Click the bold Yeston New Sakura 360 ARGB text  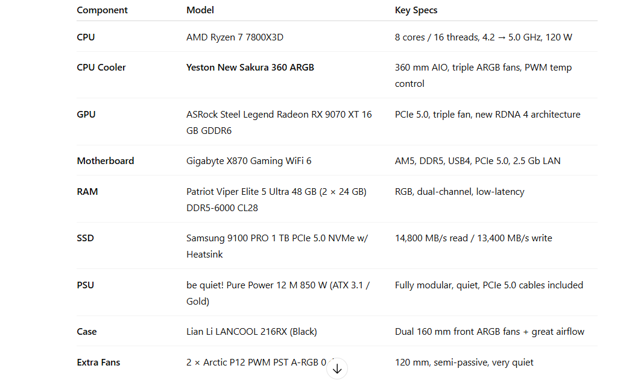[250, 68]
